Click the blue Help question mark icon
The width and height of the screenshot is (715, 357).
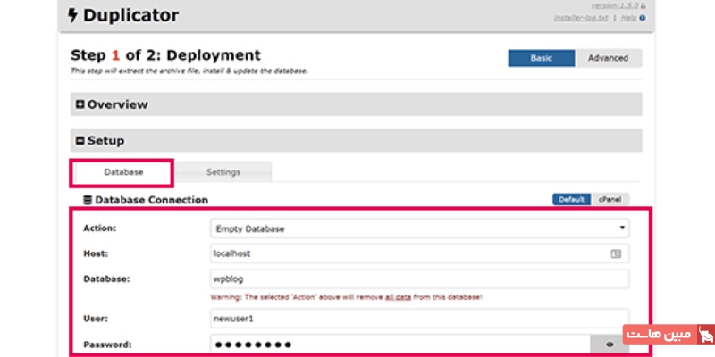tap(643, 17)
